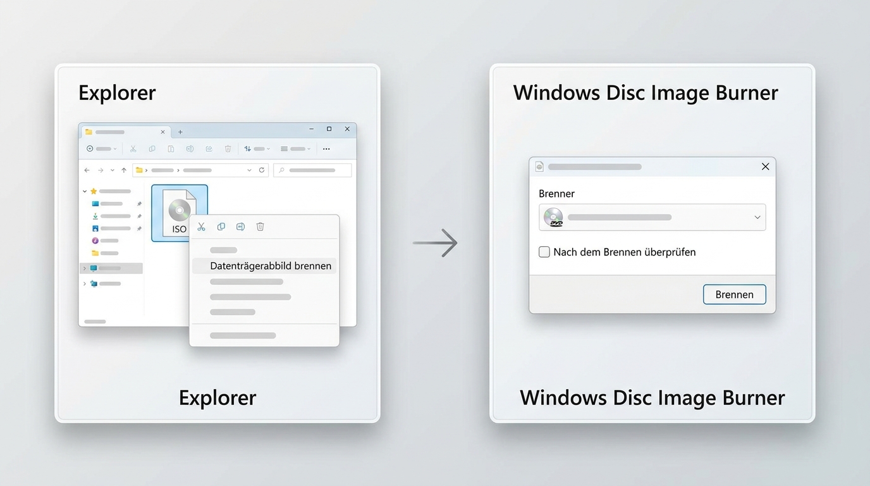Click the Brennen button

(x=734, y=294)
